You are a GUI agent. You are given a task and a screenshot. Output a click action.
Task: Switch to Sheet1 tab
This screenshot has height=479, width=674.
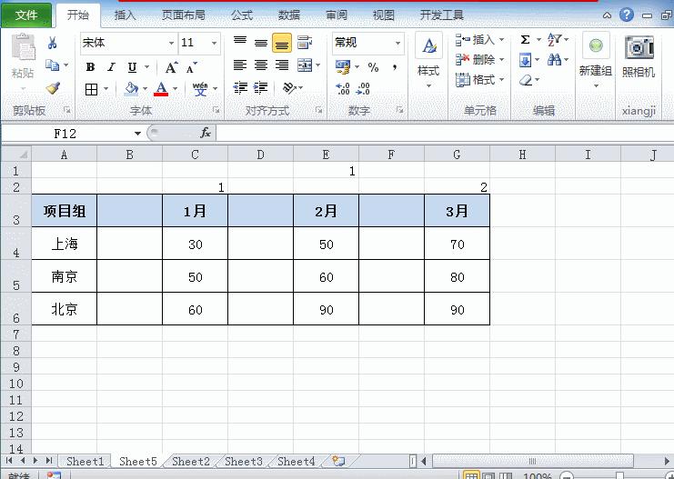tap(85, 462)
